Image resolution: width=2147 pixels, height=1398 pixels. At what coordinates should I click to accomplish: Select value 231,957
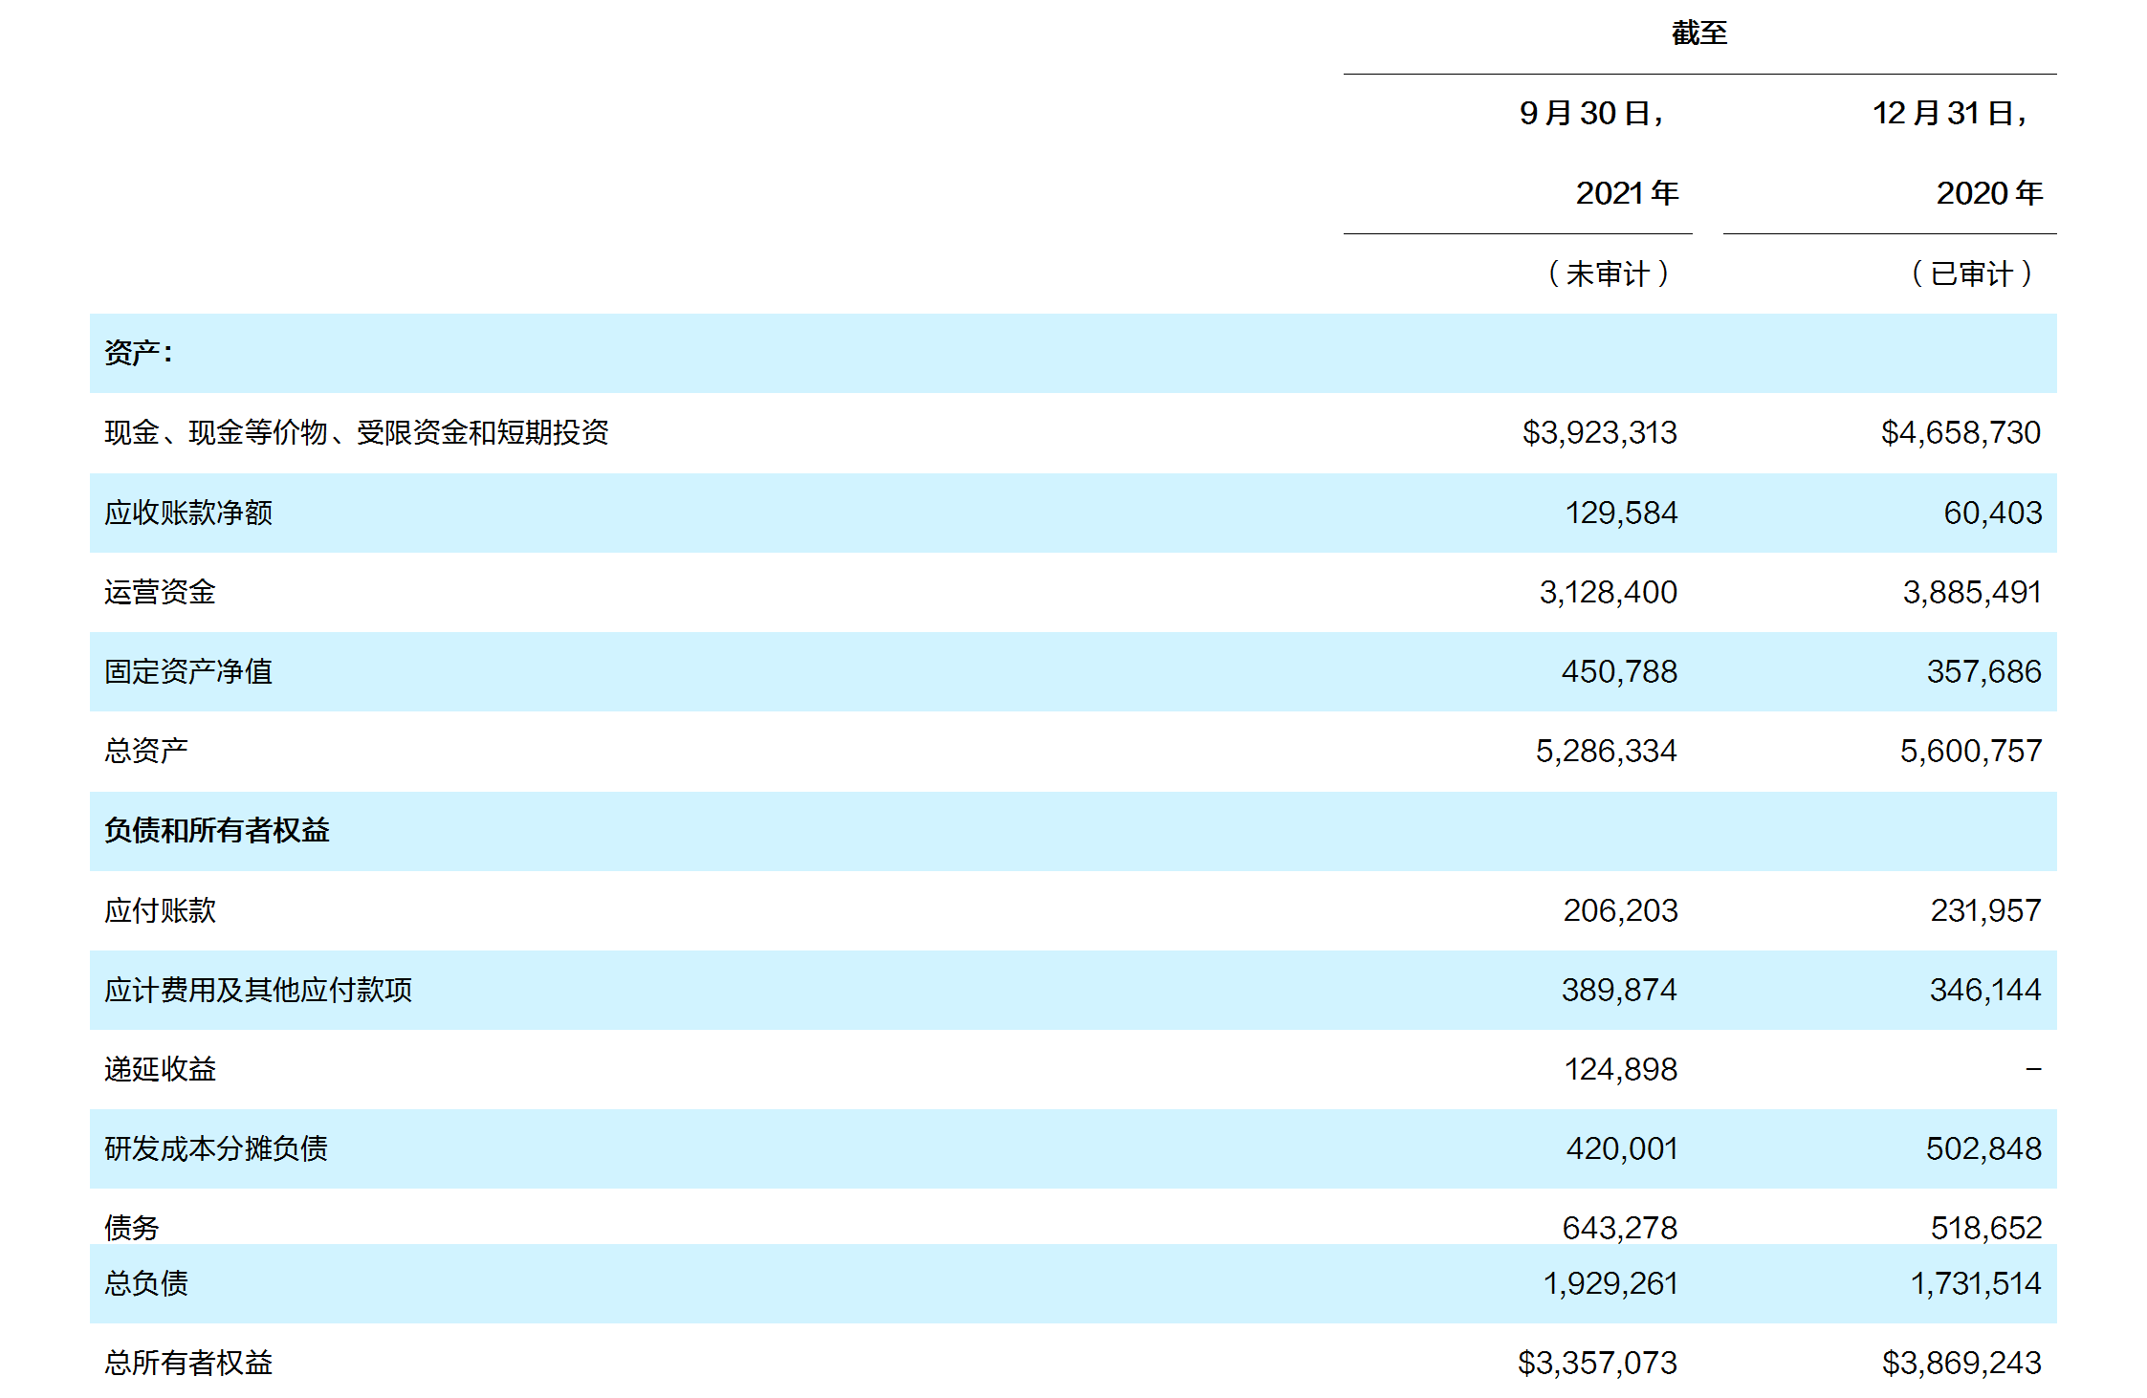1985,910
